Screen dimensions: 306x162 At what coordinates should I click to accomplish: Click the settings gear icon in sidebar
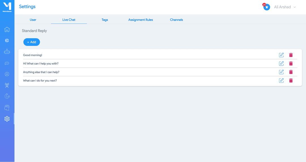pos(7,119)
